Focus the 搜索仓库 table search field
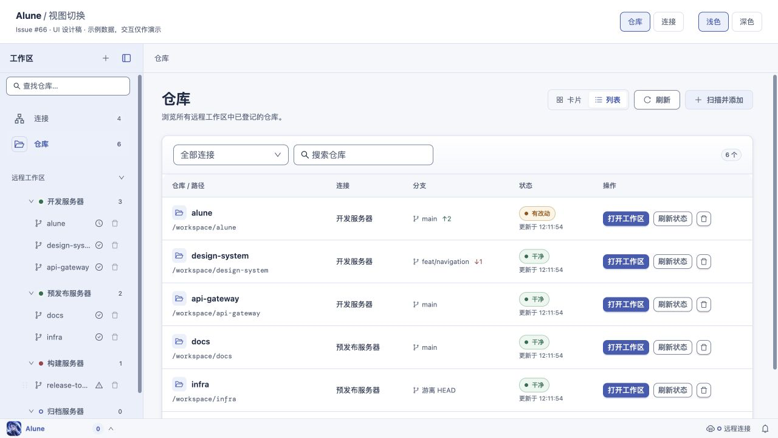 (363, 155)
